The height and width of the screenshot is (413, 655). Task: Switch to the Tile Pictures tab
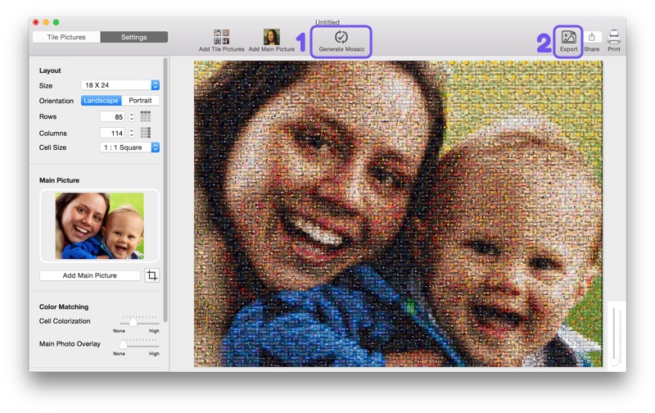(66, 37)
